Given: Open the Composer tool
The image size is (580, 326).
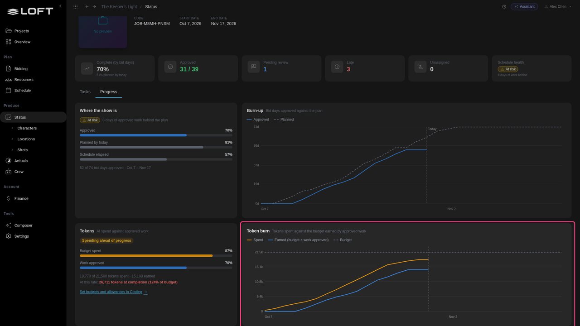Looking at the screenshot, I should pyautogui.click(x=33, y=225).
